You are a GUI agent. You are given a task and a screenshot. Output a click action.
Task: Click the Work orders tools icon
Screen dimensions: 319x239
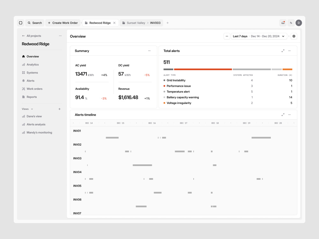[x=23, y=89]
